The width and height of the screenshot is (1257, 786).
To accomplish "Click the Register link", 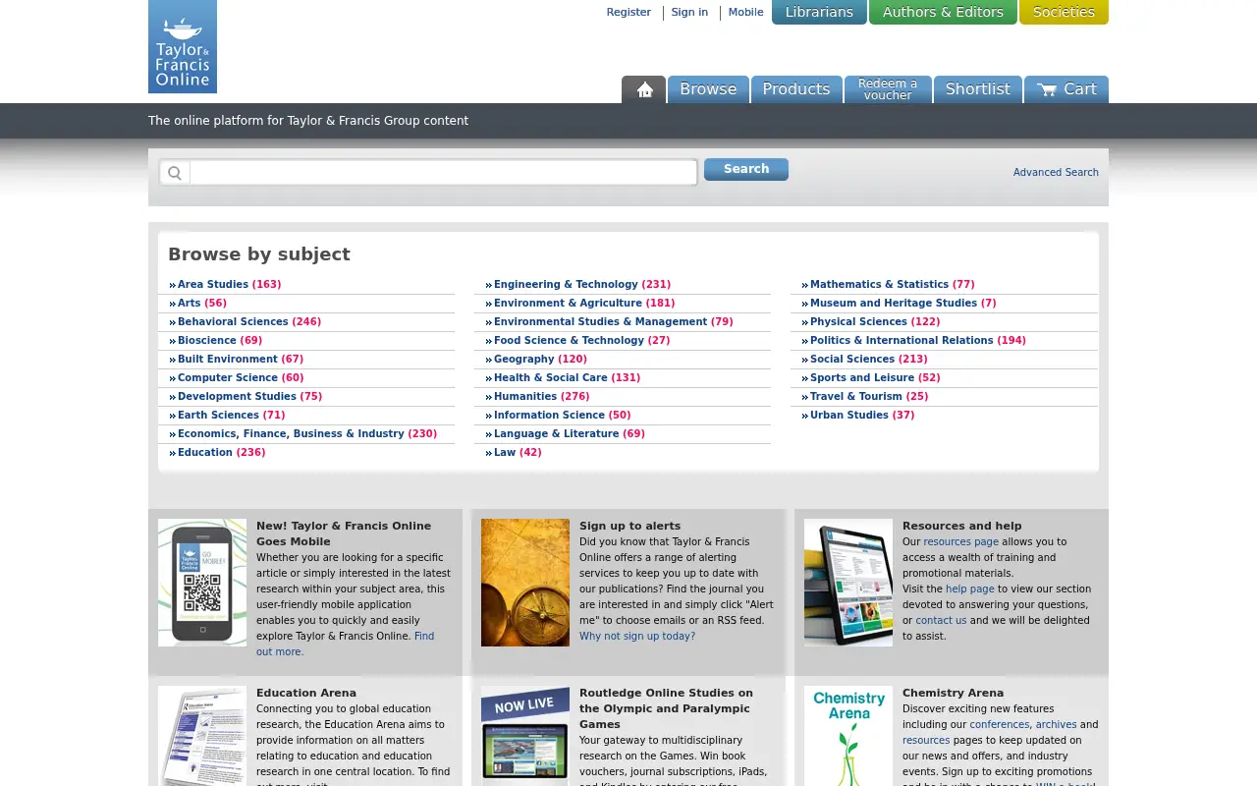I will (x=628, y=12).
